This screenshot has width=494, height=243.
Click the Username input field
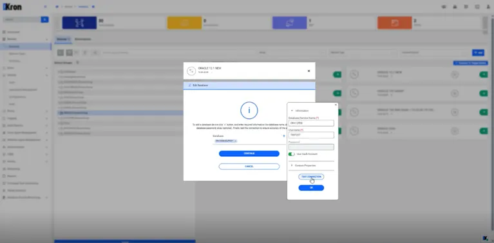tap(311, 135)
